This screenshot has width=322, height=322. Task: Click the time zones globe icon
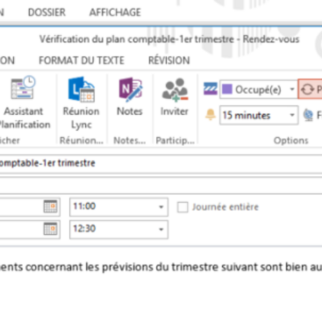point(308,115)
